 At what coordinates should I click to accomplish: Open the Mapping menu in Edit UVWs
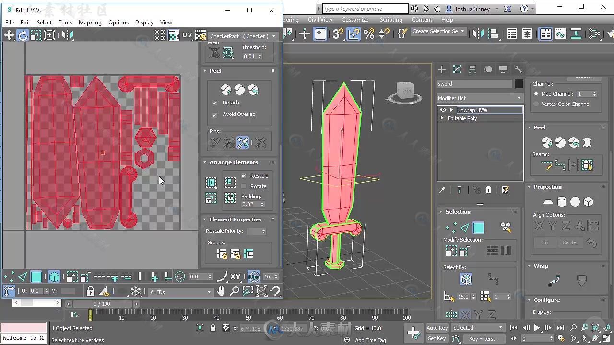click(90, 23)
